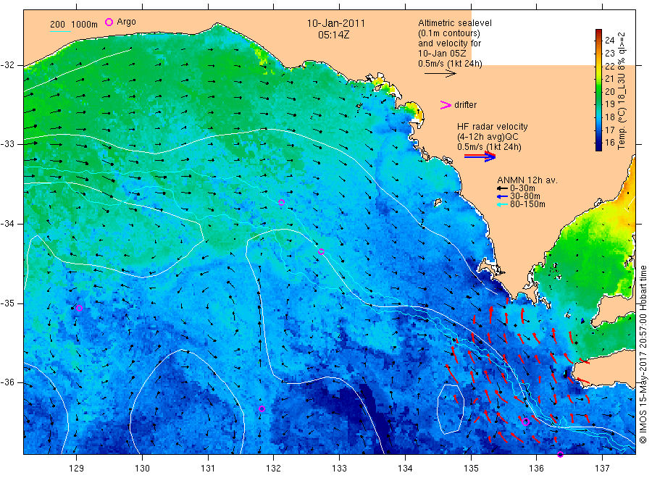The height and width of the screenshot is (478, 652).
Task: Click the temperature color bar
Action: click(598, 90)
